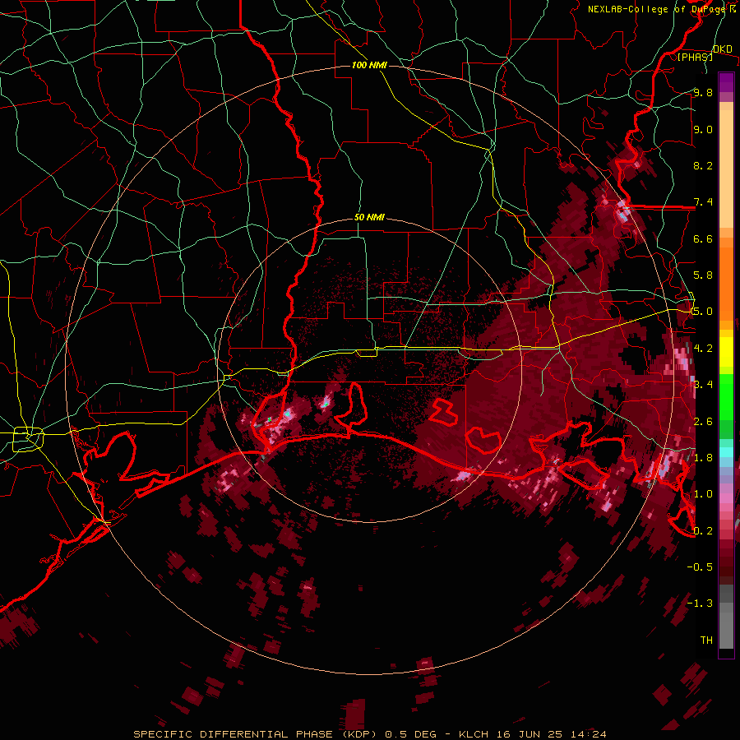The width and height of the screenshot is (740, 740).
Task: Click the 5.0 scale value
Action: pyautogui.click(x=703, y=312)
